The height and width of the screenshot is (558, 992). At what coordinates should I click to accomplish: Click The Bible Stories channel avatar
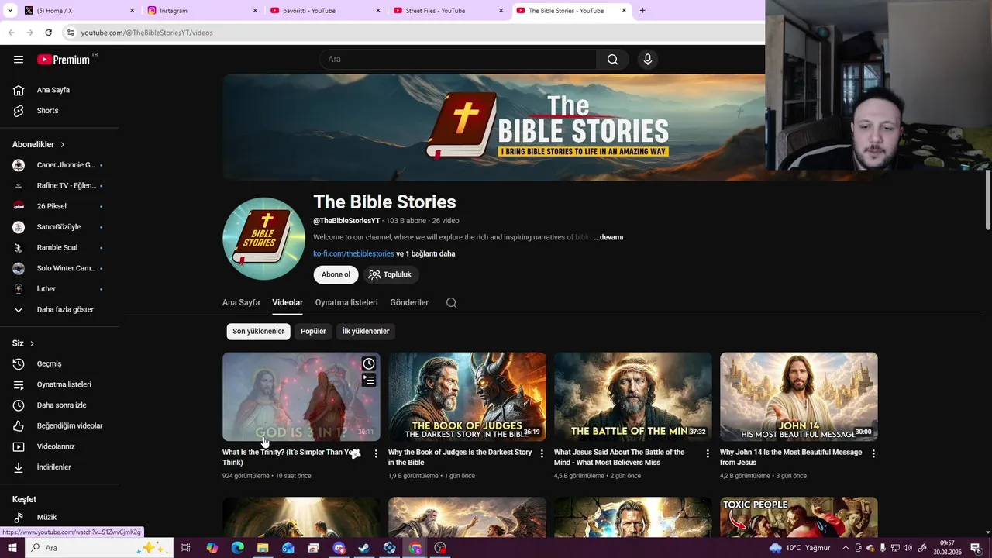(263, 239)
